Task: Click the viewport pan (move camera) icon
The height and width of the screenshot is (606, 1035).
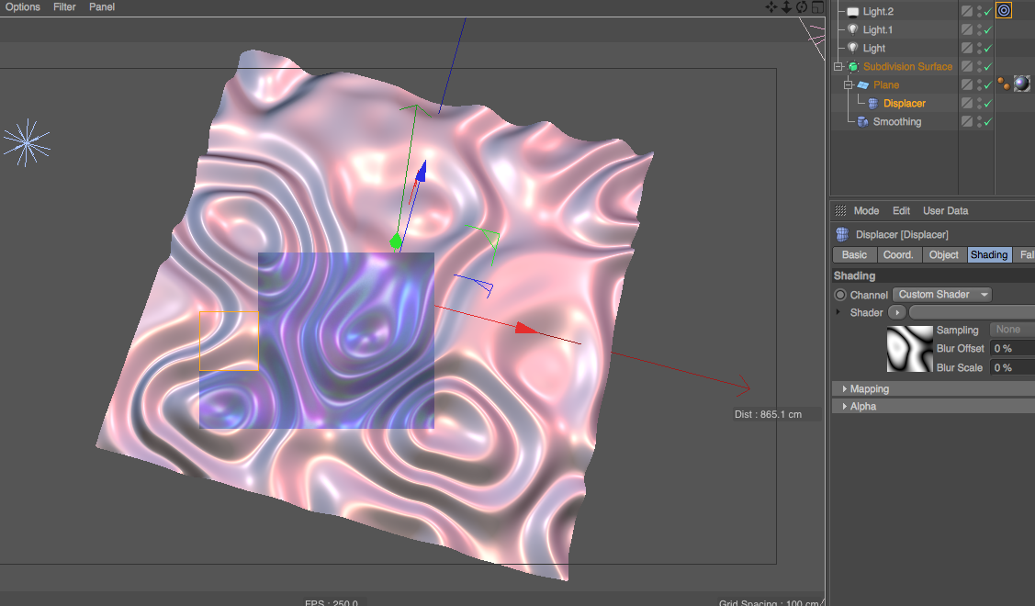Action: [x=771, y=7]
